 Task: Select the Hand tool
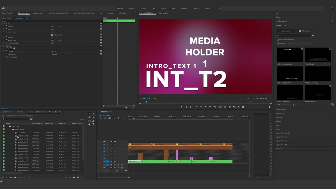point(89,124)
